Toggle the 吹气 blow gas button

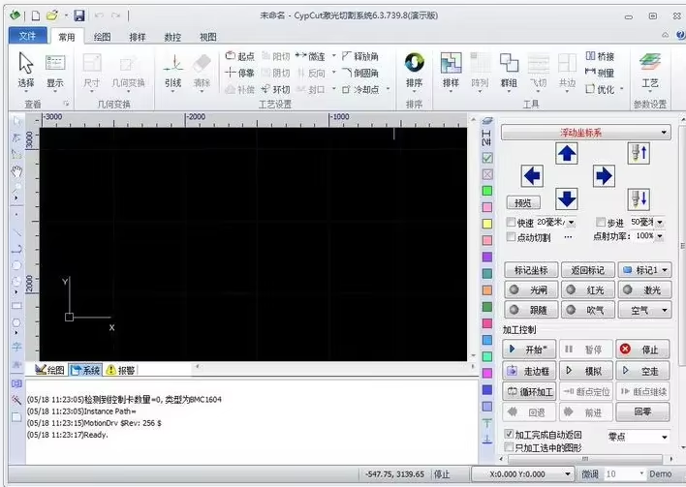(x=587, y=310)
